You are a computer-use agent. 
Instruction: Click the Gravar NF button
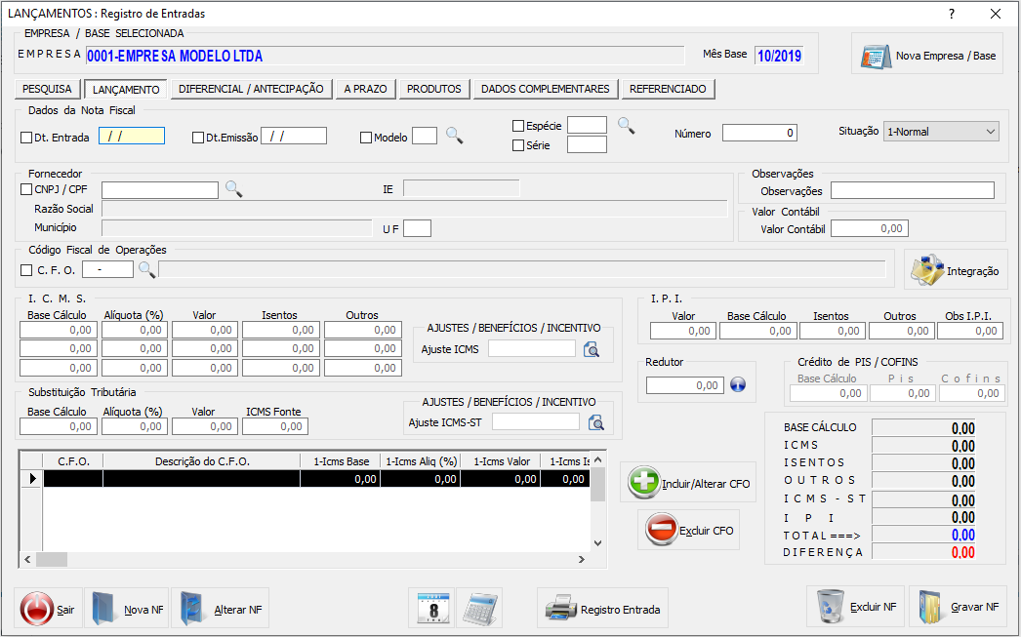click(958, 606)
